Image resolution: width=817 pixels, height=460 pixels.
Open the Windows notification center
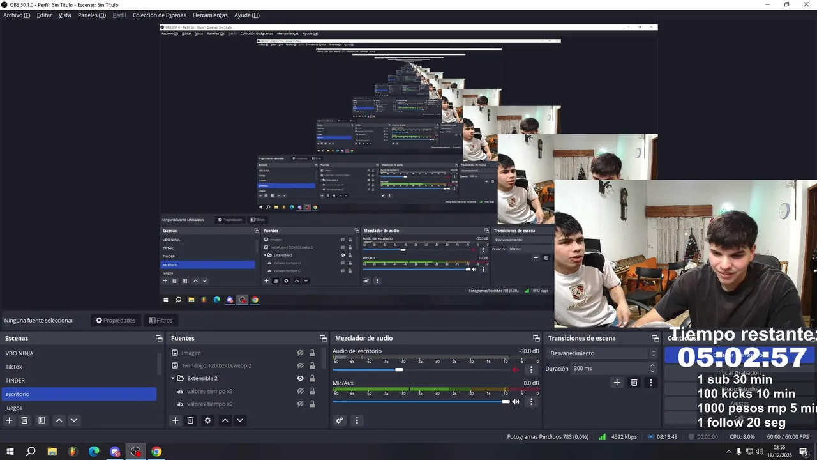[804, 452]
